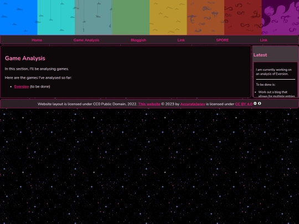This screenshot has height=224, width=299.
Task: Open the SPORE navigation item
Action: [223, 40]
